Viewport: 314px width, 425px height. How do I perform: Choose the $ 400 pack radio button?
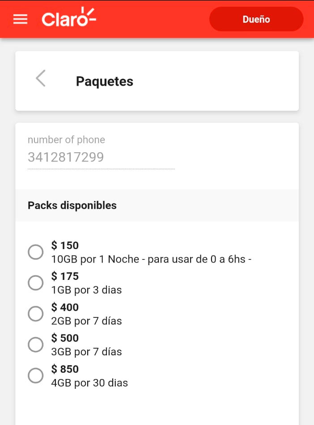click(x=36, y=314)
